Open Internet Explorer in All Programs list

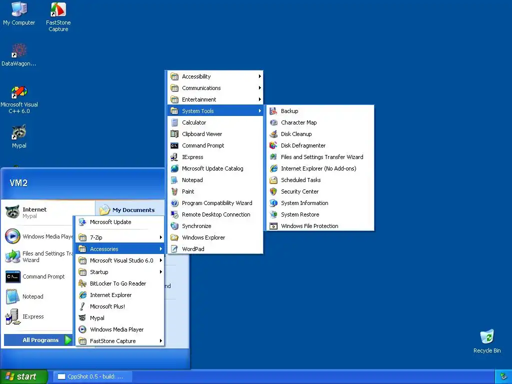click(x=120, y=295)
